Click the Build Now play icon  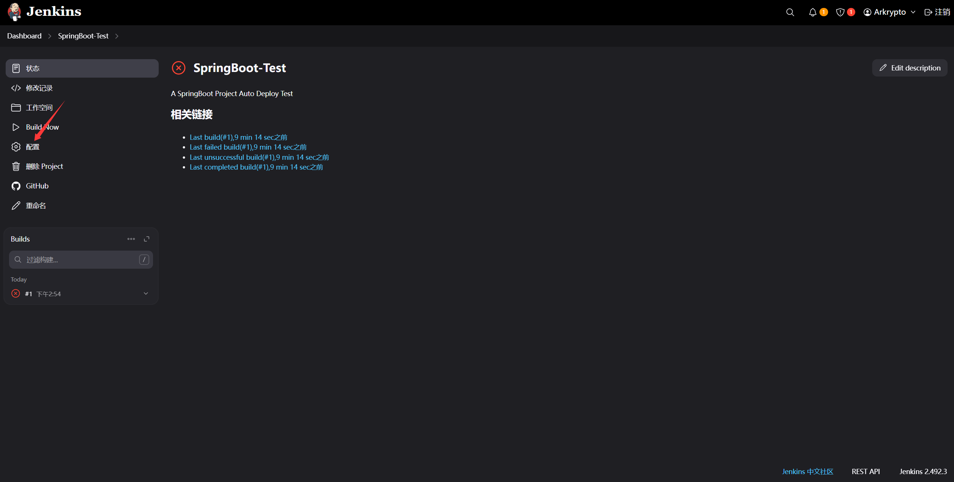point(16,127)
